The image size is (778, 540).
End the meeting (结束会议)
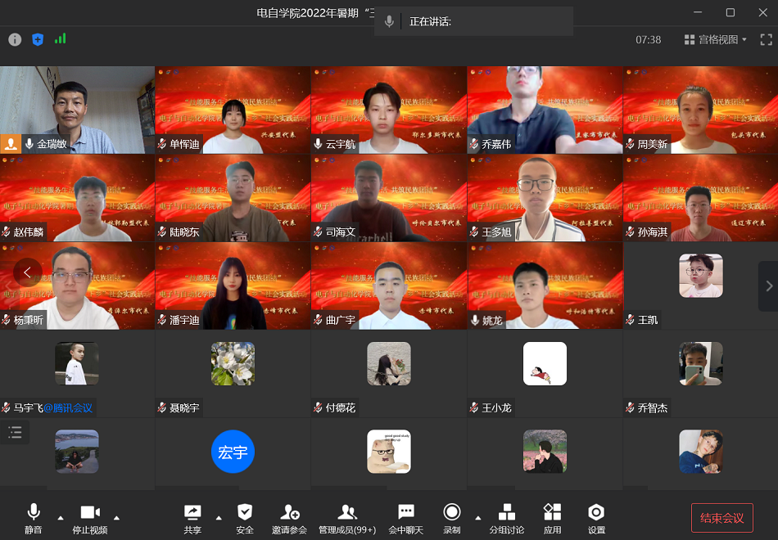721,518
